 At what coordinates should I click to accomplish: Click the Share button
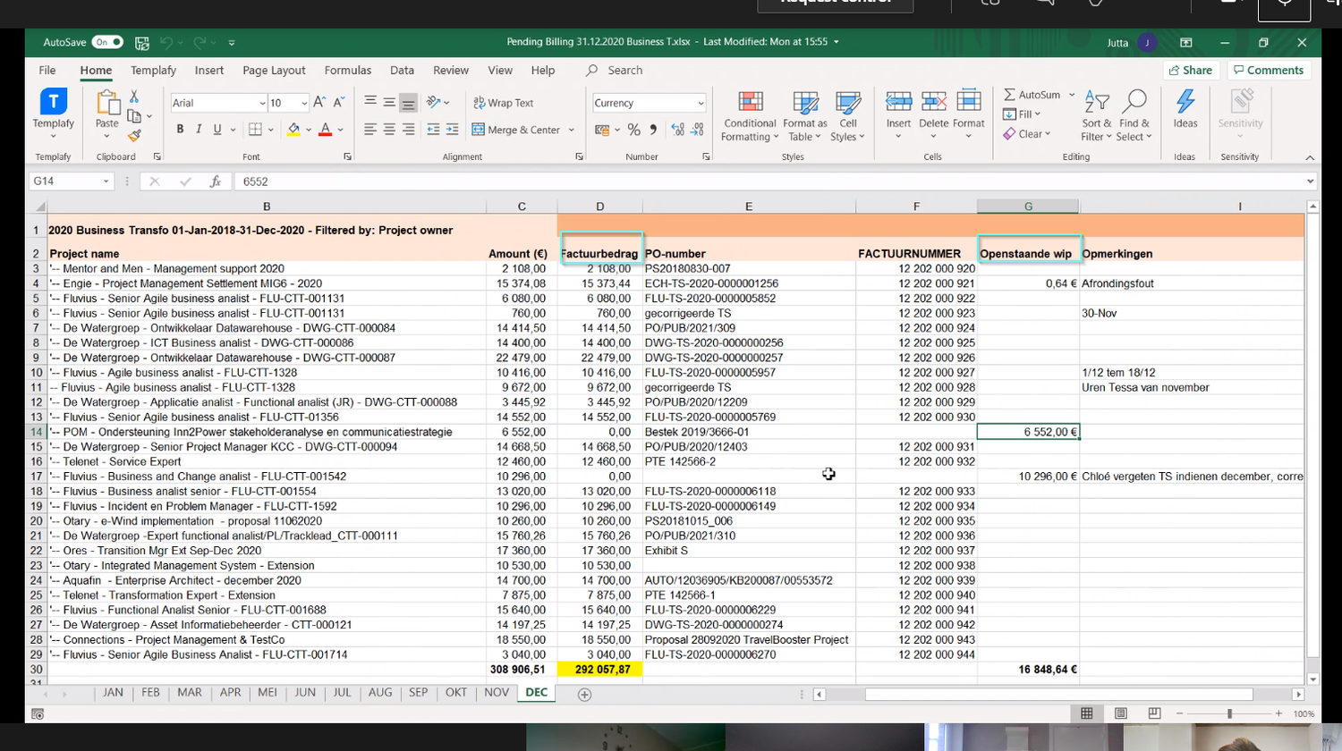tap(1190, 70)
